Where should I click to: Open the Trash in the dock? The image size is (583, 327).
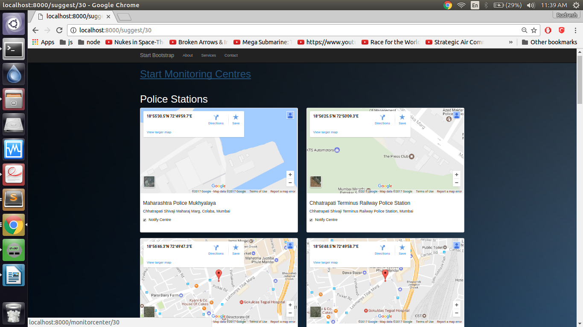[14, 313]
